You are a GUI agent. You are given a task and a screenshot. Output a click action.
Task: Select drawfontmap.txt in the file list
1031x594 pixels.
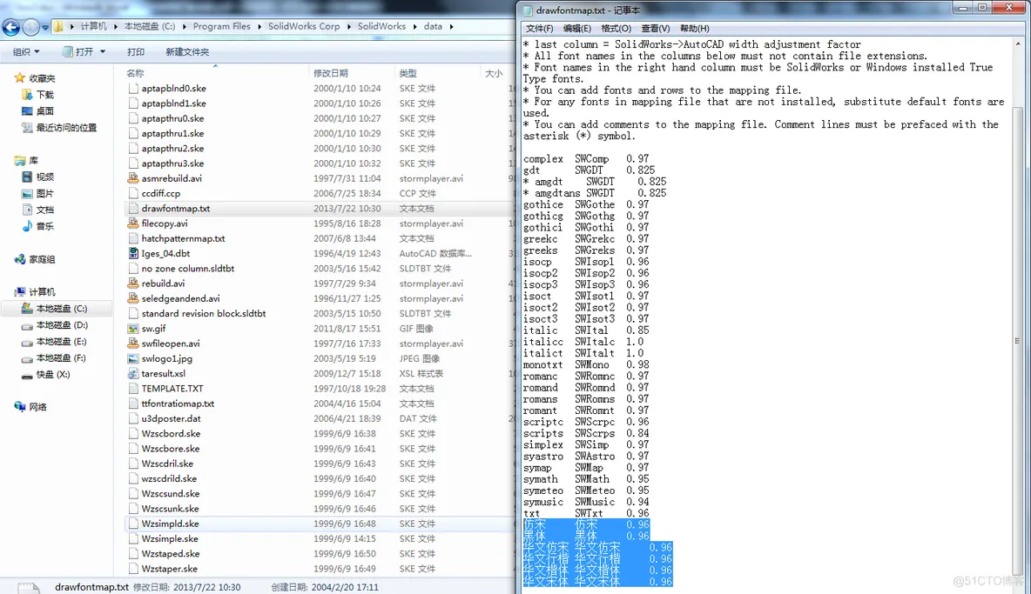[176, 208]
